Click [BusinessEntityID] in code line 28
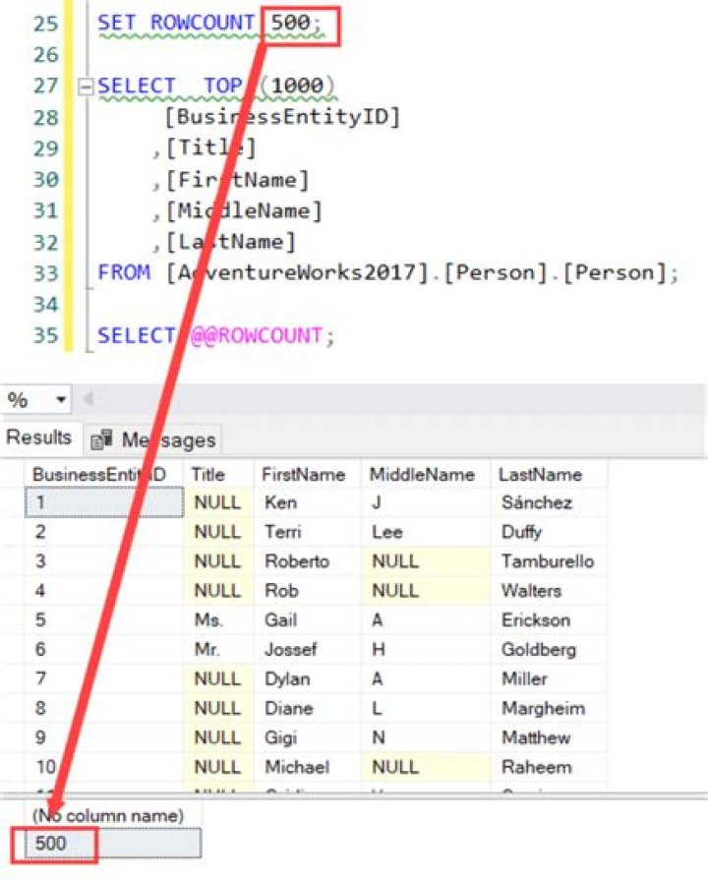Image resolution: width=708 pixels, height=881 pixels. click(282, 117)
